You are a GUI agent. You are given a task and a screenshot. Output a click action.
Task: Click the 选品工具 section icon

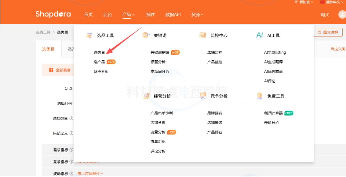point(89,35)
